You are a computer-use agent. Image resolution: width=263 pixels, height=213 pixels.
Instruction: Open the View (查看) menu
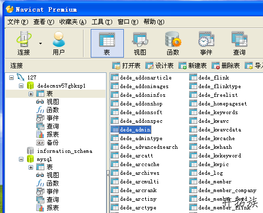click(44, 22)
